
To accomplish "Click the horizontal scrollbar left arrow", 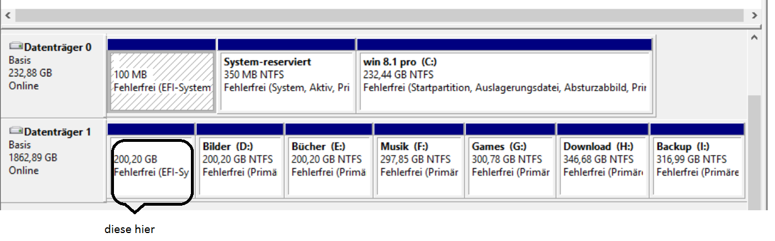I will 6,15.
